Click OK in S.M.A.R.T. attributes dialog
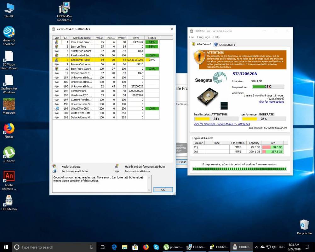 [163, 190]
